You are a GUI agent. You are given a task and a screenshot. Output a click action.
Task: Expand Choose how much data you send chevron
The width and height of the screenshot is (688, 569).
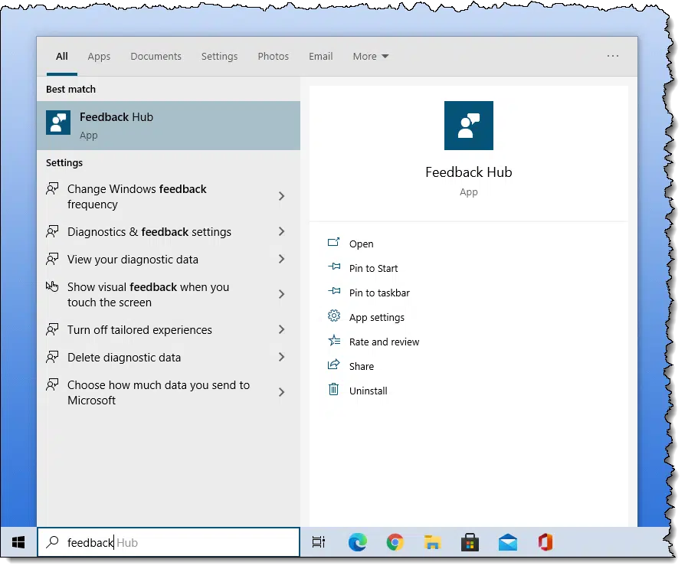282,392
